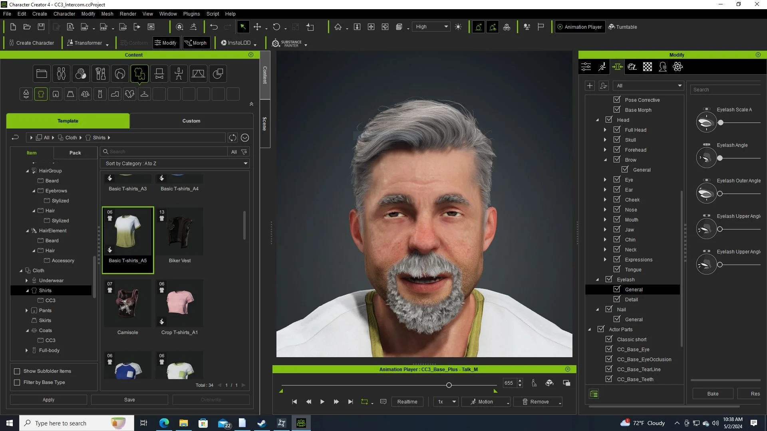767x431 pixels.
Task: Select the Move tool icon
Action: (257, 27)
